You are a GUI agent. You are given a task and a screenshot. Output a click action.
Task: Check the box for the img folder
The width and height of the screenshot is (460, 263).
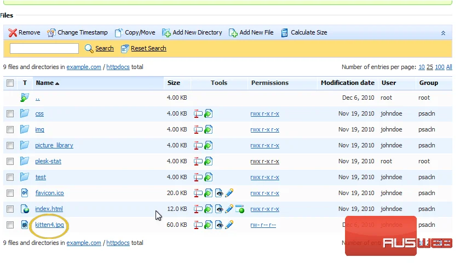coord(10,129)
